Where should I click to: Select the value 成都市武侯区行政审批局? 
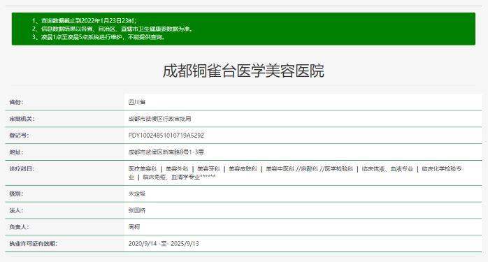(159, 119)
